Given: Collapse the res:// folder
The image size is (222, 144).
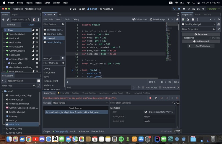Looking at the screenshot, I should pos(3,91).
